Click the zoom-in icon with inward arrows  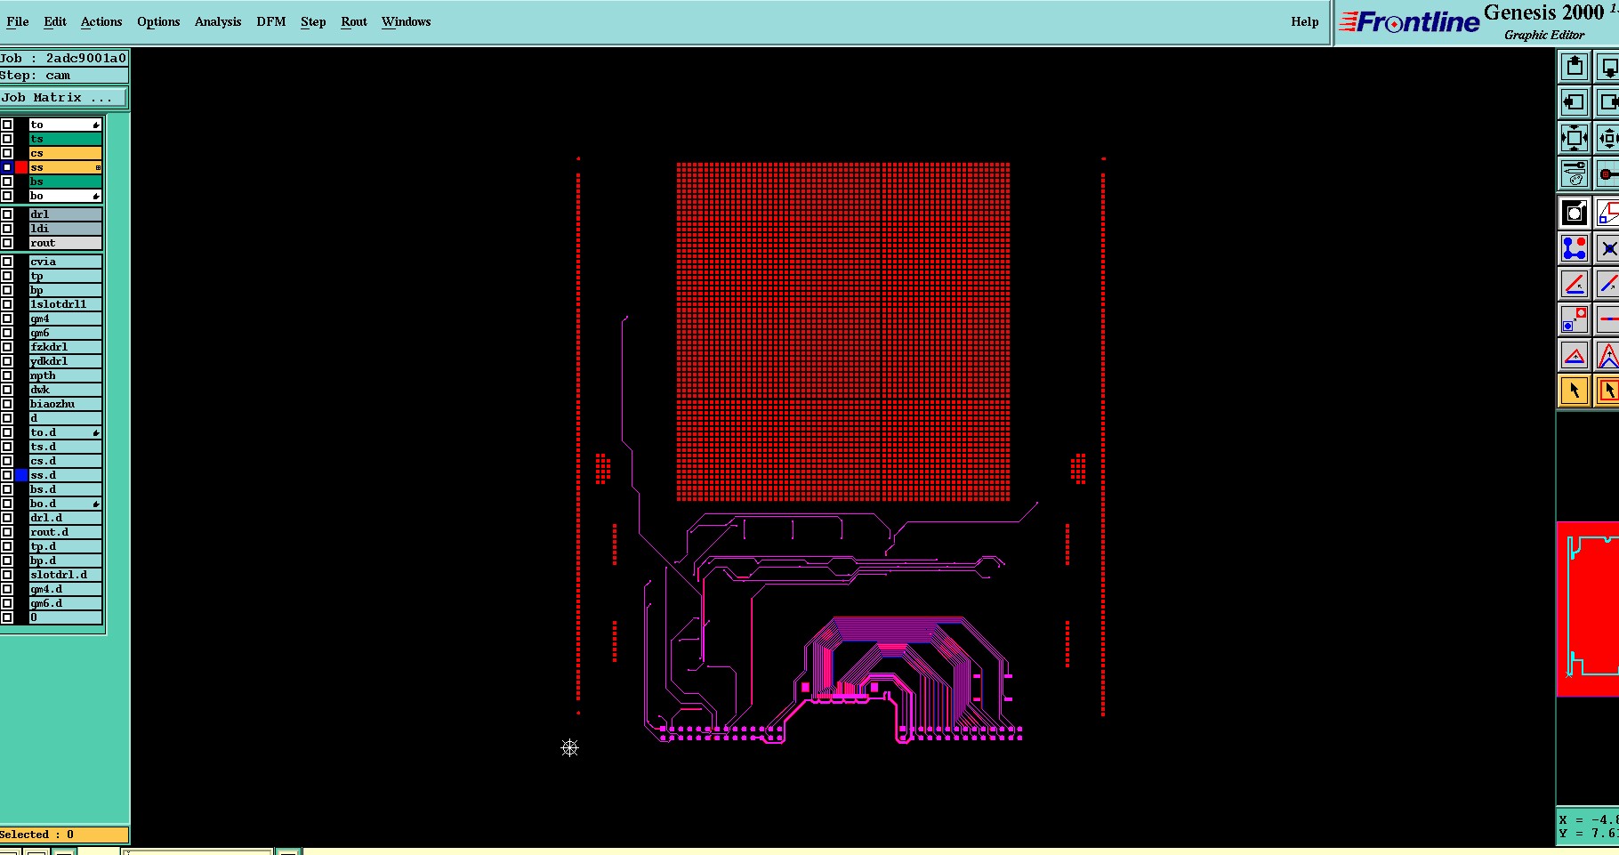1607,138
